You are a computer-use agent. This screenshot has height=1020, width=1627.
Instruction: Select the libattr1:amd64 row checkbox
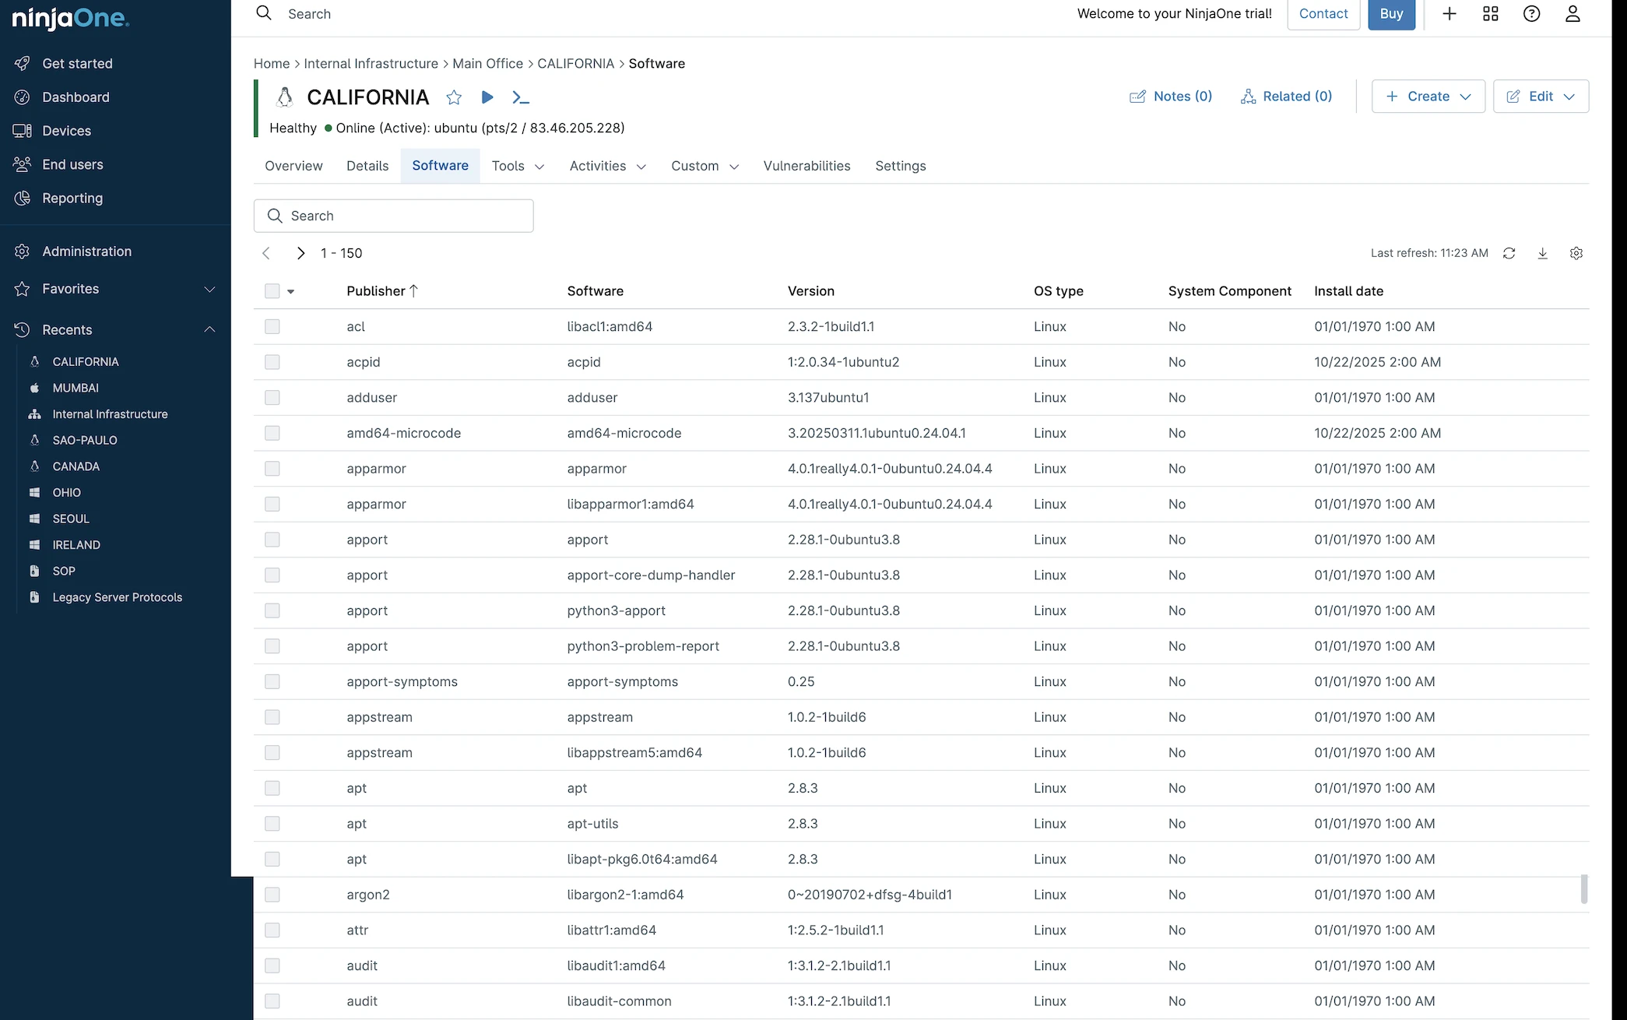tap(272, 930)
